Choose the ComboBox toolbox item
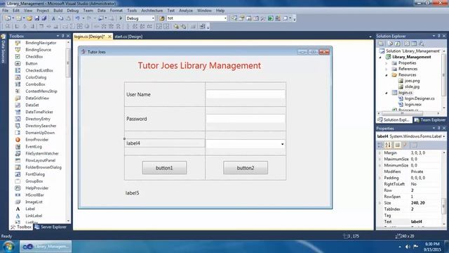 click(35, 84)
